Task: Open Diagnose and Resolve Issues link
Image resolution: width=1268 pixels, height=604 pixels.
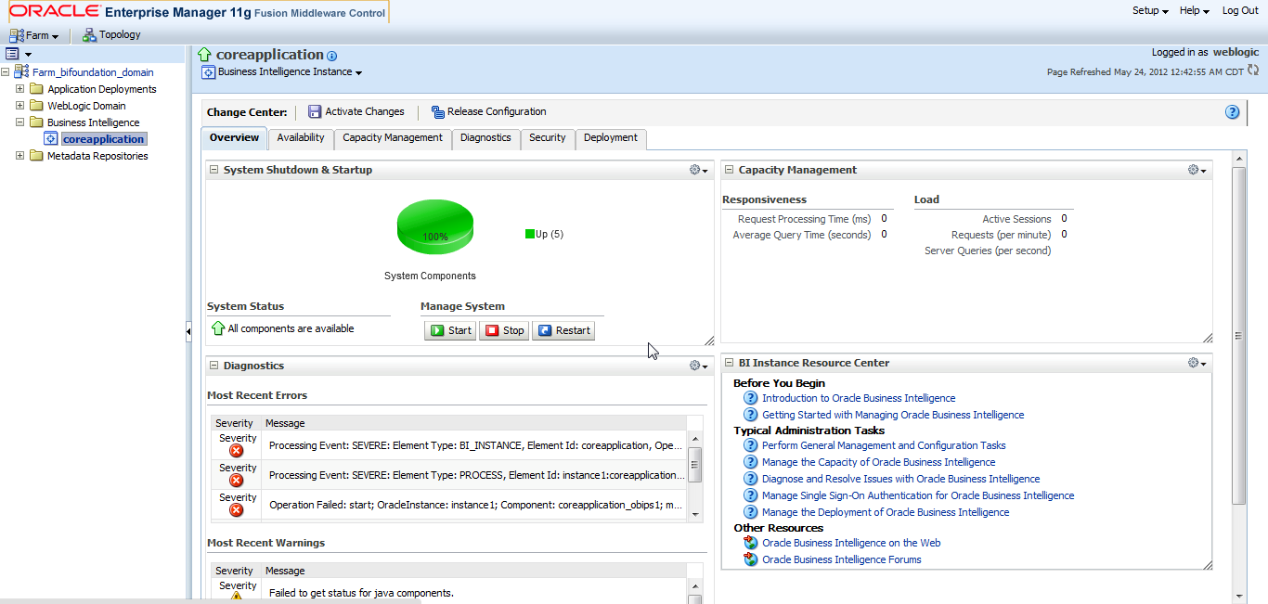Action: (900, 479)
